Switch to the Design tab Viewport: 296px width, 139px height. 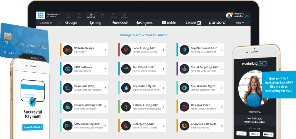point(80,15)
